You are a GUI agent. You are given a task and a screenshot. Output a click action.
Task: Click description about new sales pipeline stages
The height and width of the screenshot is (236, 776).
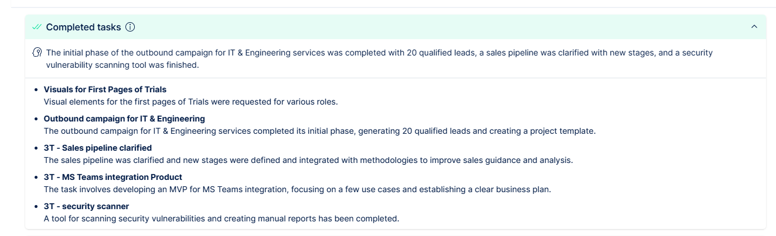pos(308,160)
